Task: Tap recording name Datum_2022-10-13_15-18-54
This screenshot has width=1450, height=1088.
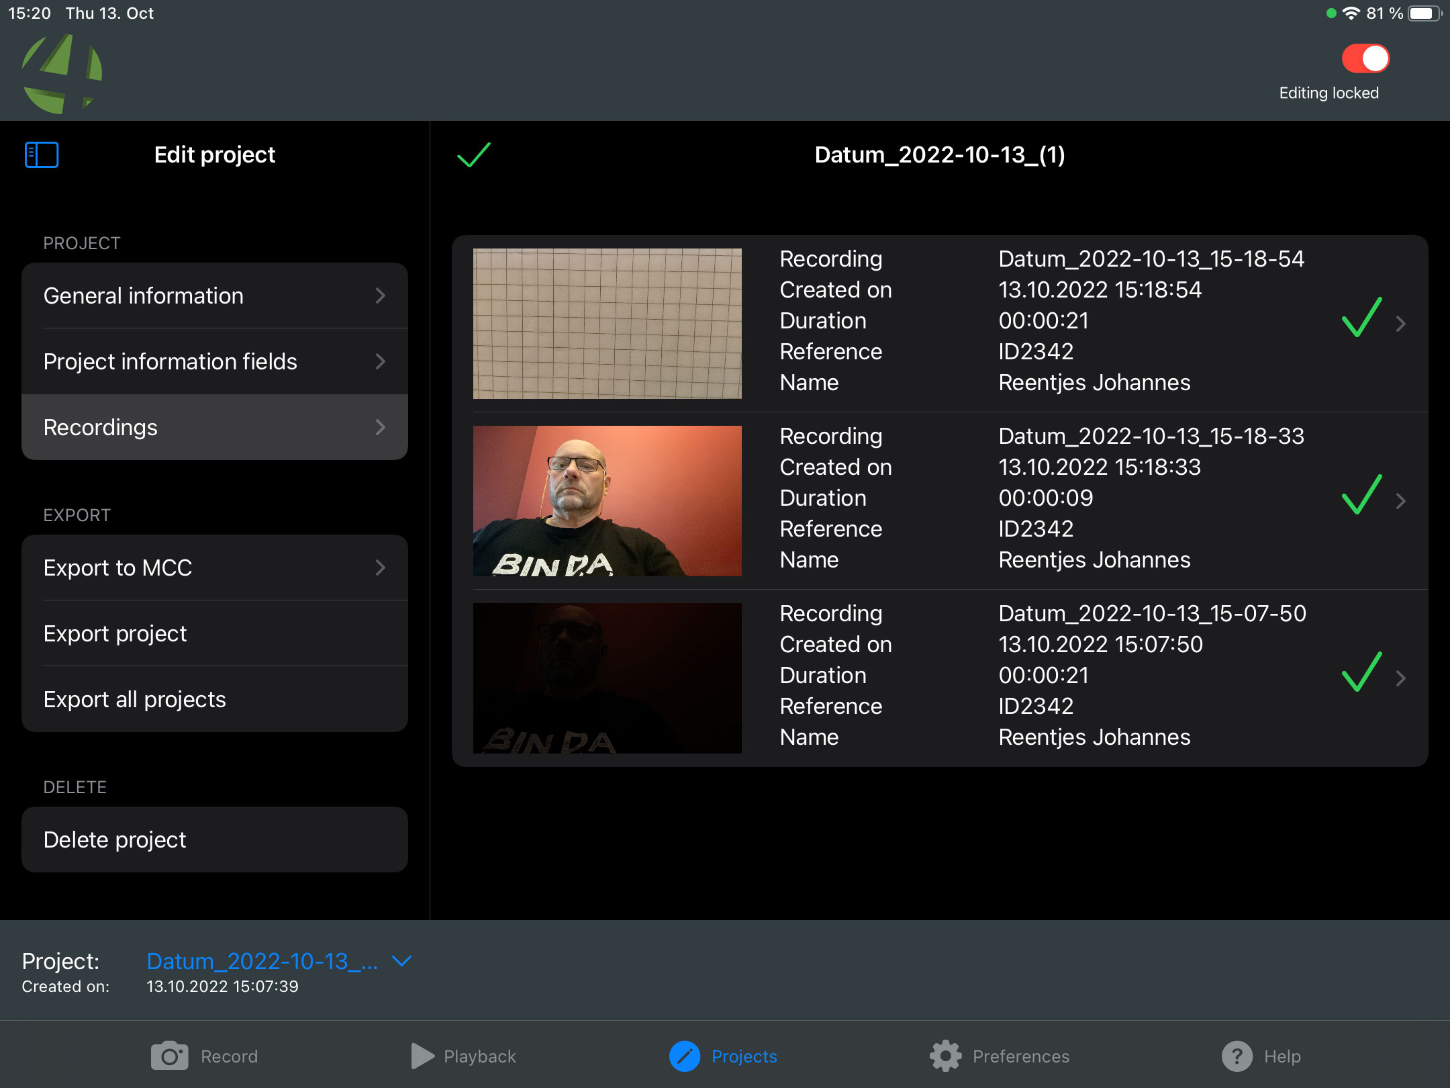Action: click(1151, 259)
